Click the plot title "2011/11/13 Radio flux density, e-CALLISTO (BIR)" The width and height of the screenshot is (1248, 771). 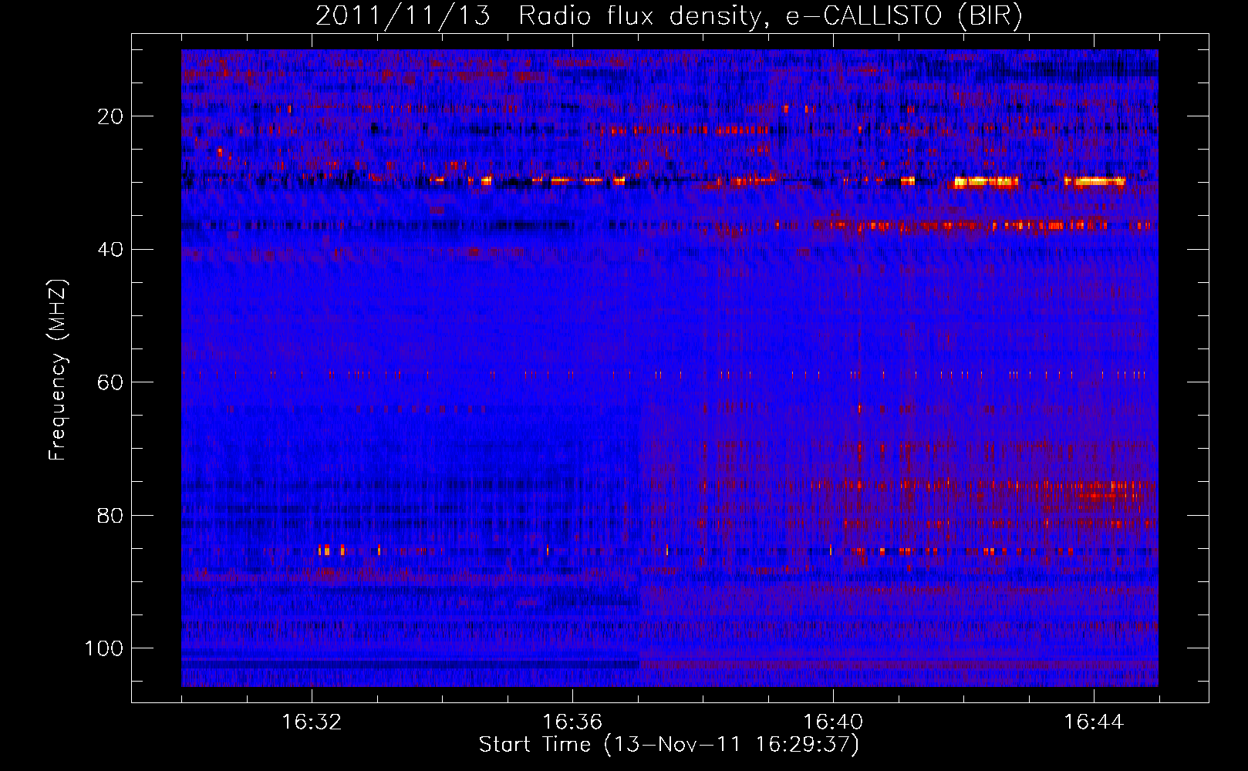click(x=669, y=16)
